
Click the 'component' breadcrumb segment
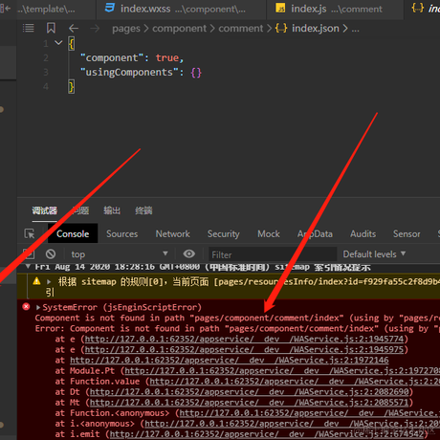(x=179, y=29)
